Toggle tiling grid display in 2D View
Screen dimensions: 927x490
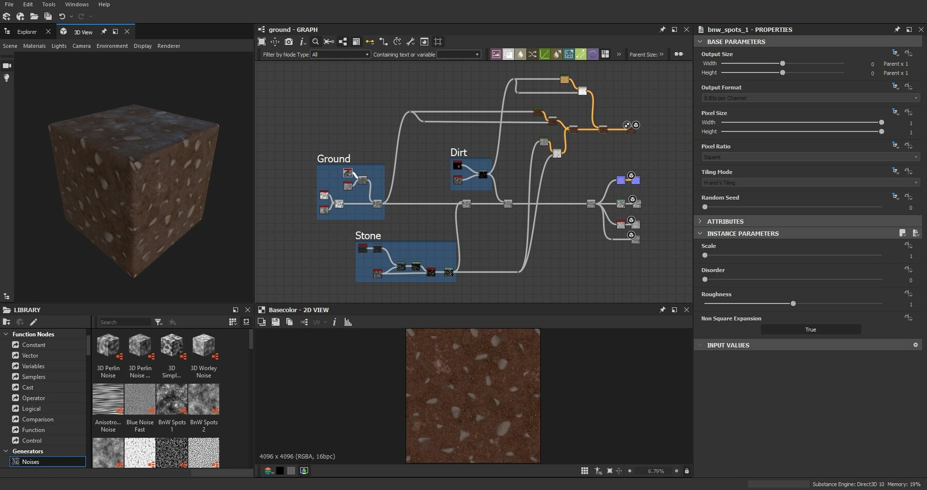tap(585, 471)
